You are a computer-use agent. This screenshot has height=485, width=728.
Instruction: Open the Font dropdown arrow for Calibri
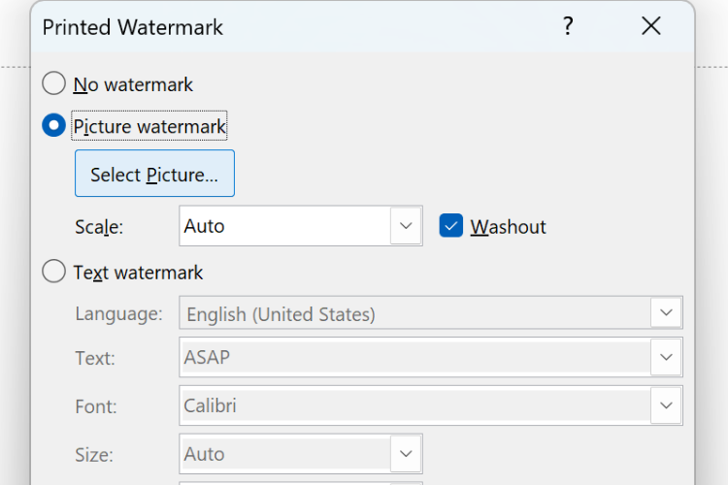[x=666, y=405]
